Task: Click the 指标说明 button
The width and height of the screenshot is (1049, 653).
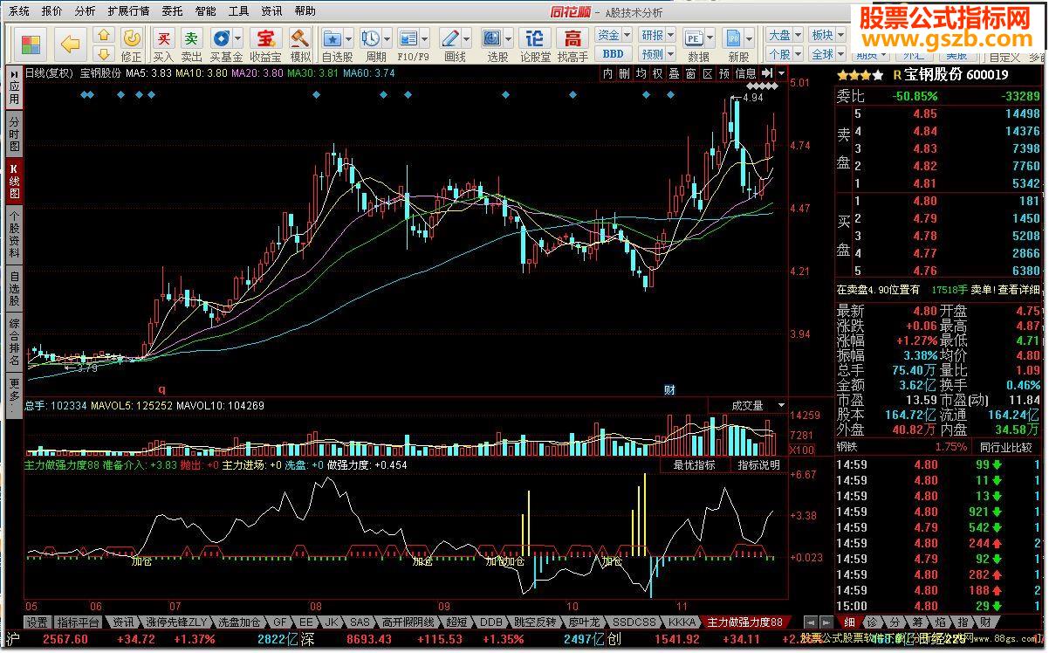Action: pyautogui.click(x=758, y=465)
